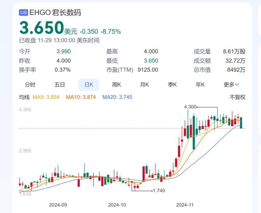Switch to the 季K chart tab
The width and height of the screenshot is (261, 213).
tap(172, 85)
